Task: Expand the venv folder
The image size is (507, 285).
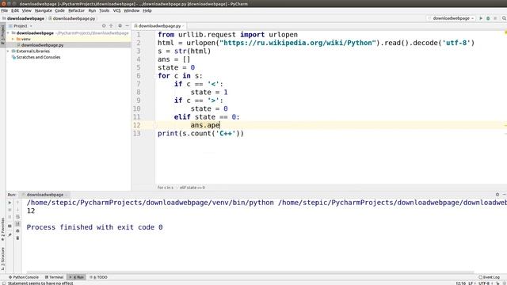Action: click(x=13, y=39)
